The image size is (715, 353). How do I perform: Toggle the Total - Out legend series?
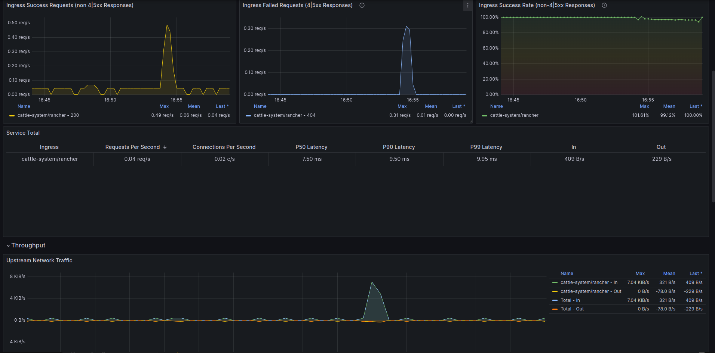tap(572, 309)
